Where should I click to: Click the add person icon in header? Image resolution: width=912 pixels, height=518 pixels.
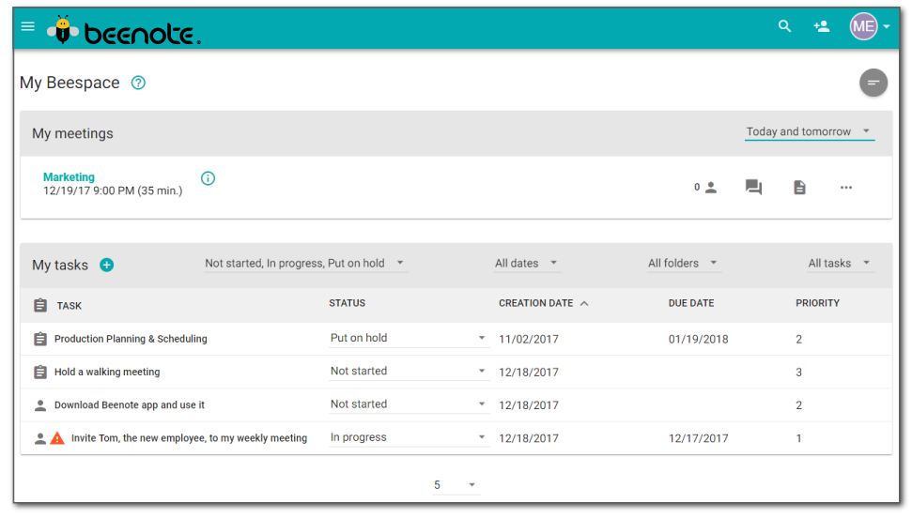pyautogui.click(x=822, y=26)
